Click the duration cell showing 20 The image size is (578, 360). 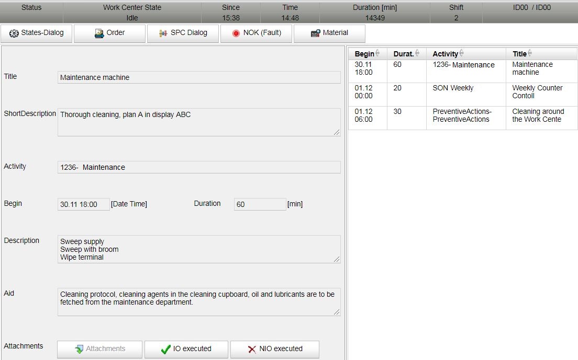pyautogui.click(x=407, y=95)
